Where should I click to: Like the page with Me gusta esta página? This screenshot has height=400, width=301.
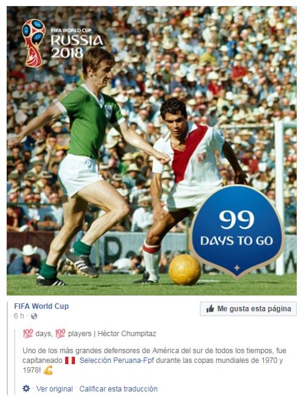point(248,309)
